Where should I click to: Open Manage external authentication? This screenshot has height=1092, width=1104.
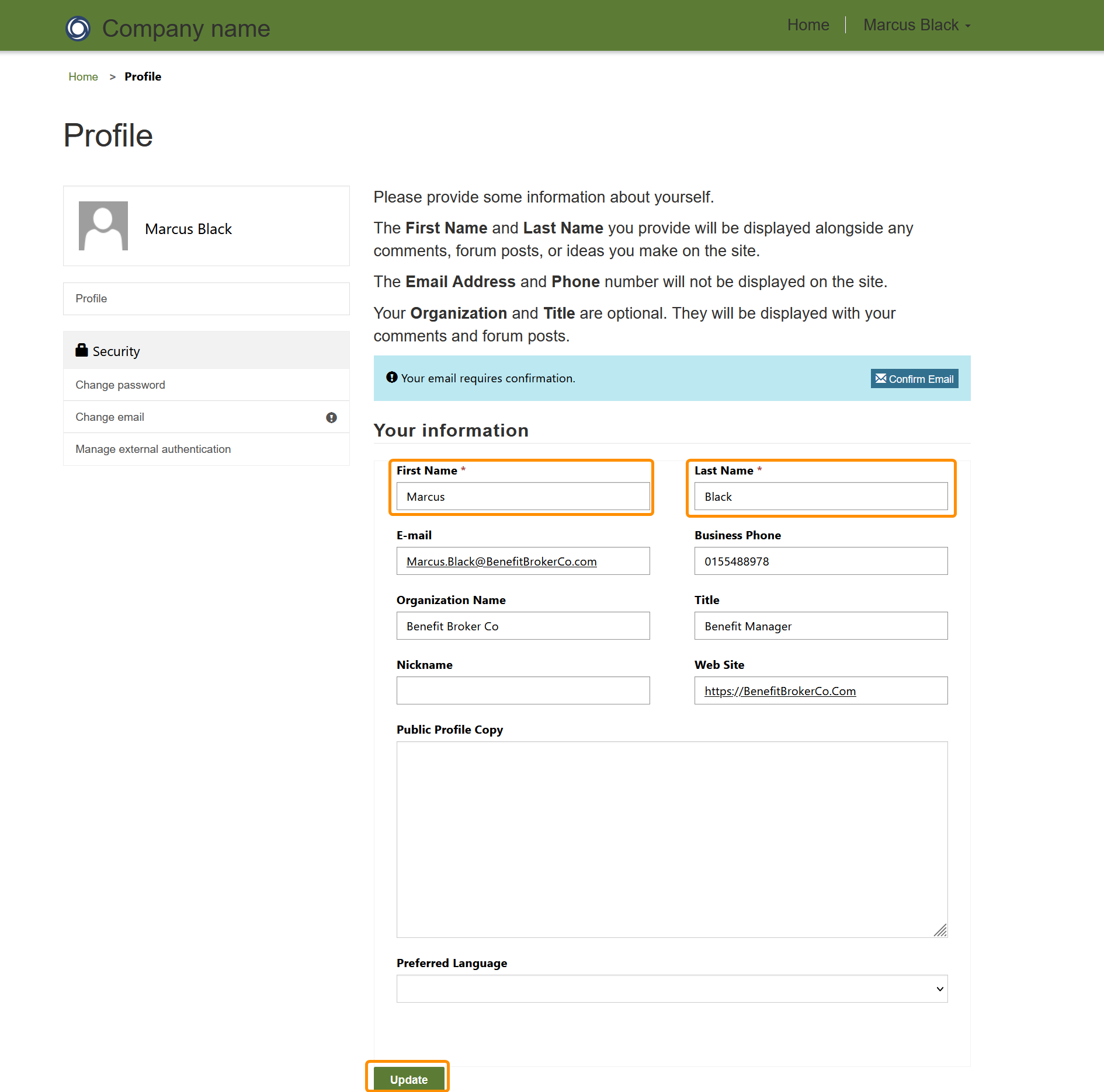tap(153, 449)
